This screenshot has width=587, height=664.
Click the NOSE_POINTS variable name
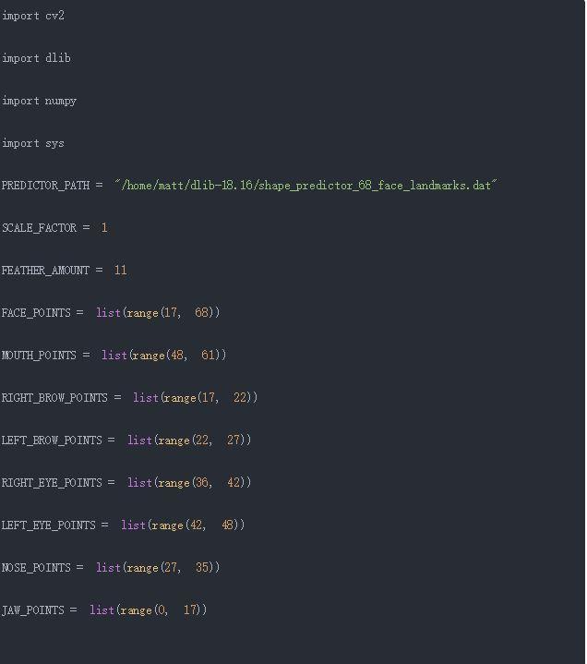[36, 568]
